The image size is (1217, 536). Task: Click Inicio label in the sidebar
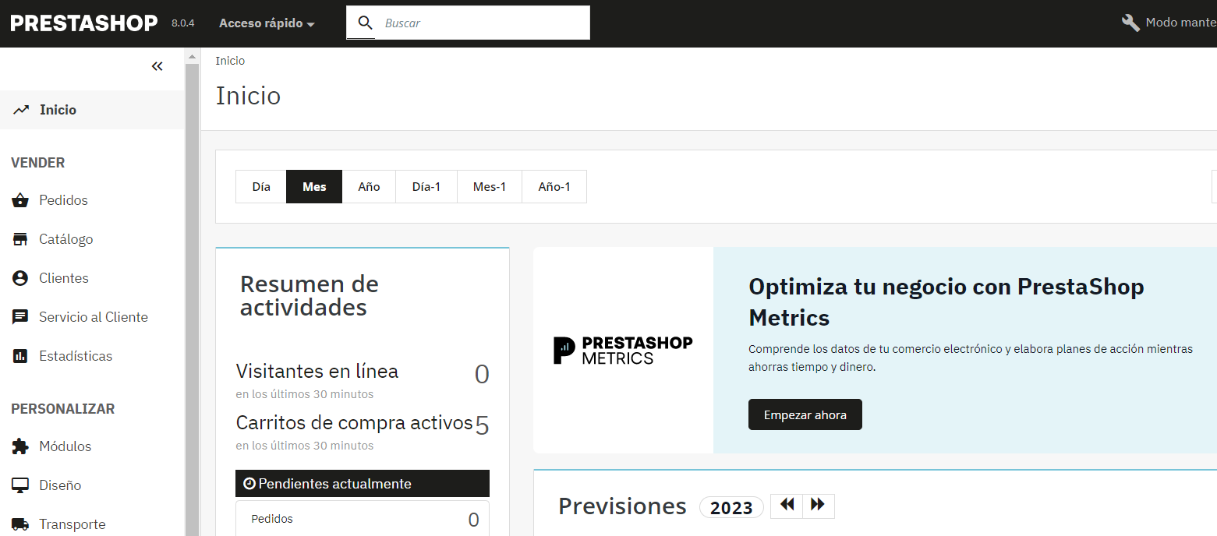[58, 110]
